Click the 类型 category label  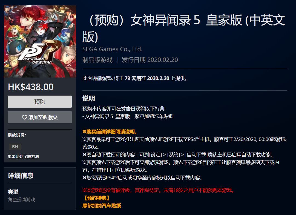13,192
